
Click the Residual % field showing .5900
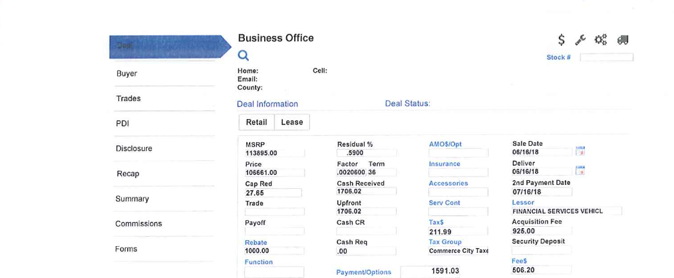click(367, 152)
